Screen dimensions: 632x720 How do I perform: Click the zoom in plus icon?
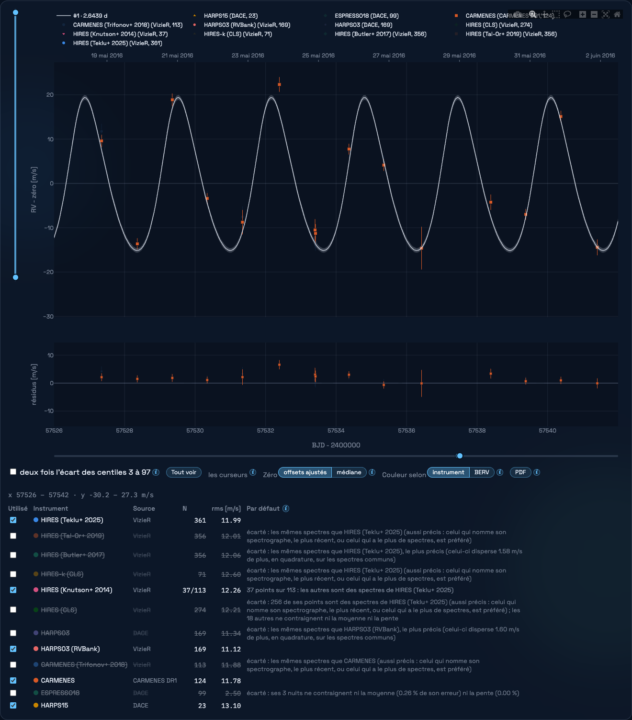tap(582, 14)
